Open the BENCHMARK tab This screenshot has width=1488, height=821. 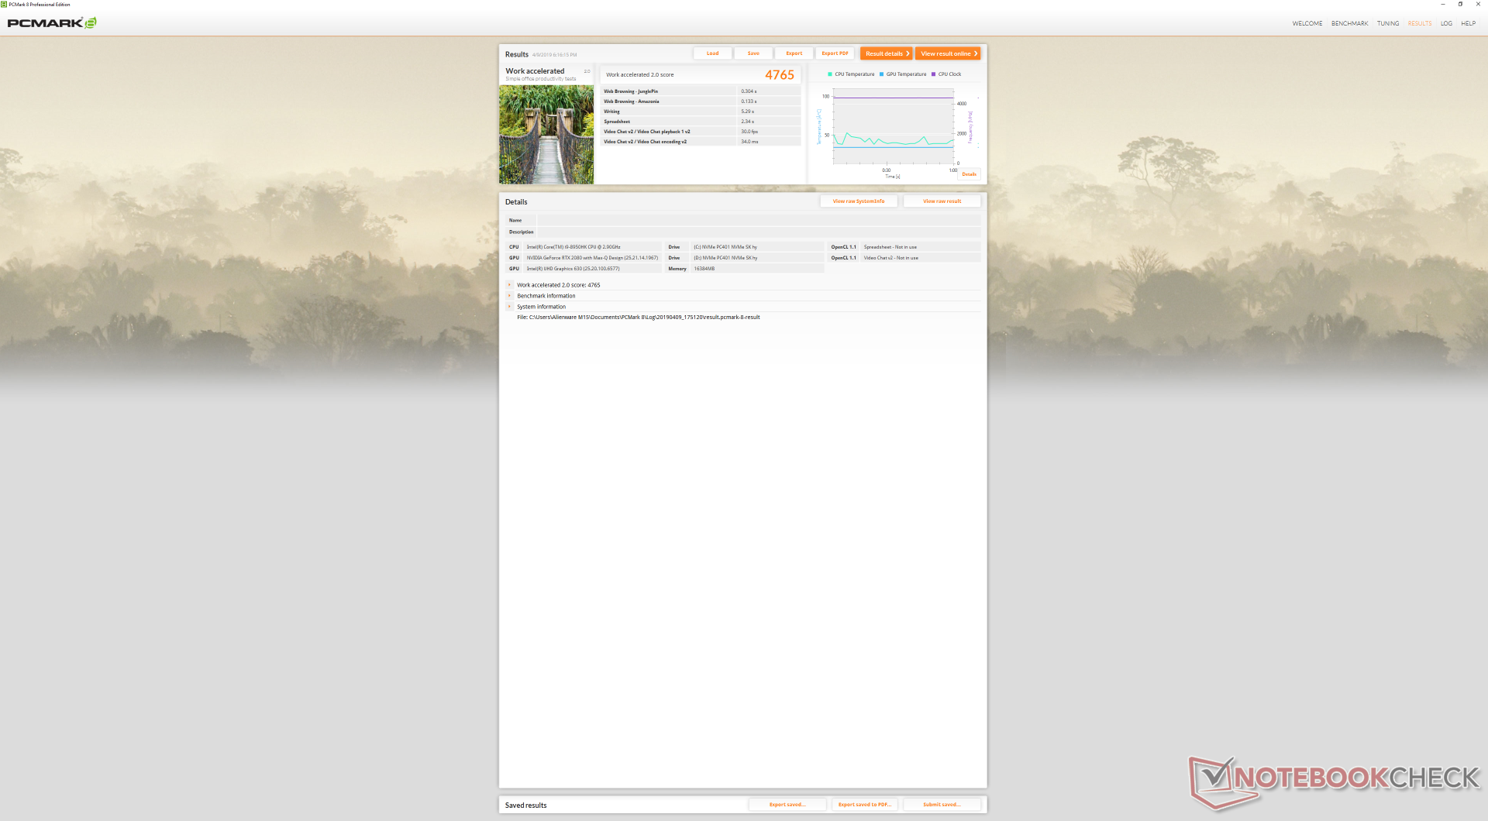[1349, 23]
